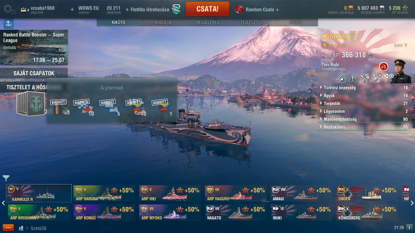Switch to the FEJLESZTÉS tab
The width and height of the screenshot is (415, 233).
(x=252, y=22)
